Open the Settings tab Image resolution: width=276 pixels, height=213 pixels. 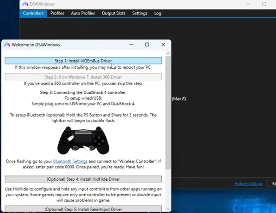point(139,13)
